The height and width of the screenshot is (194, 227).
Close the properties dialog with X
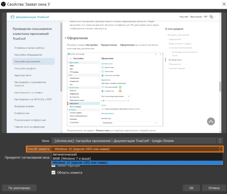tap(224, 4)
